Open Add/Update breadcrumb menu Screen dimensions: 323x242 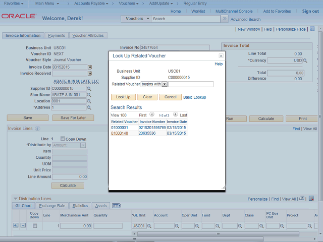point(161,4)
